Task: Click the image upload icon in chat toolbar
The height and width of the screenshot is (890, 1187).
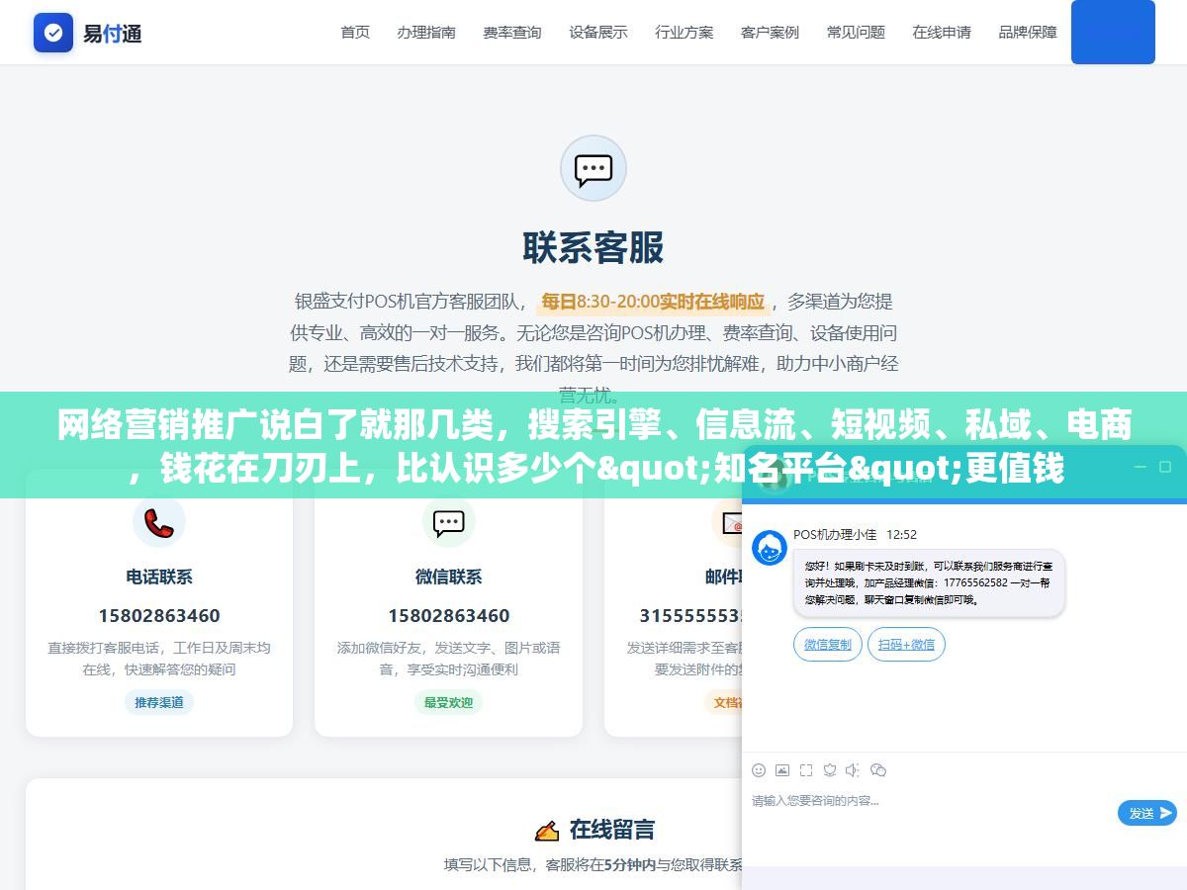Action: coord(782,770)
